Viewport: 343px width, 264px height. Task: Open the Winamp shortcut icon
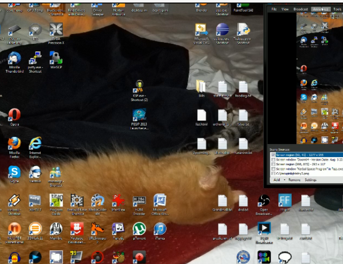(14, 204)
